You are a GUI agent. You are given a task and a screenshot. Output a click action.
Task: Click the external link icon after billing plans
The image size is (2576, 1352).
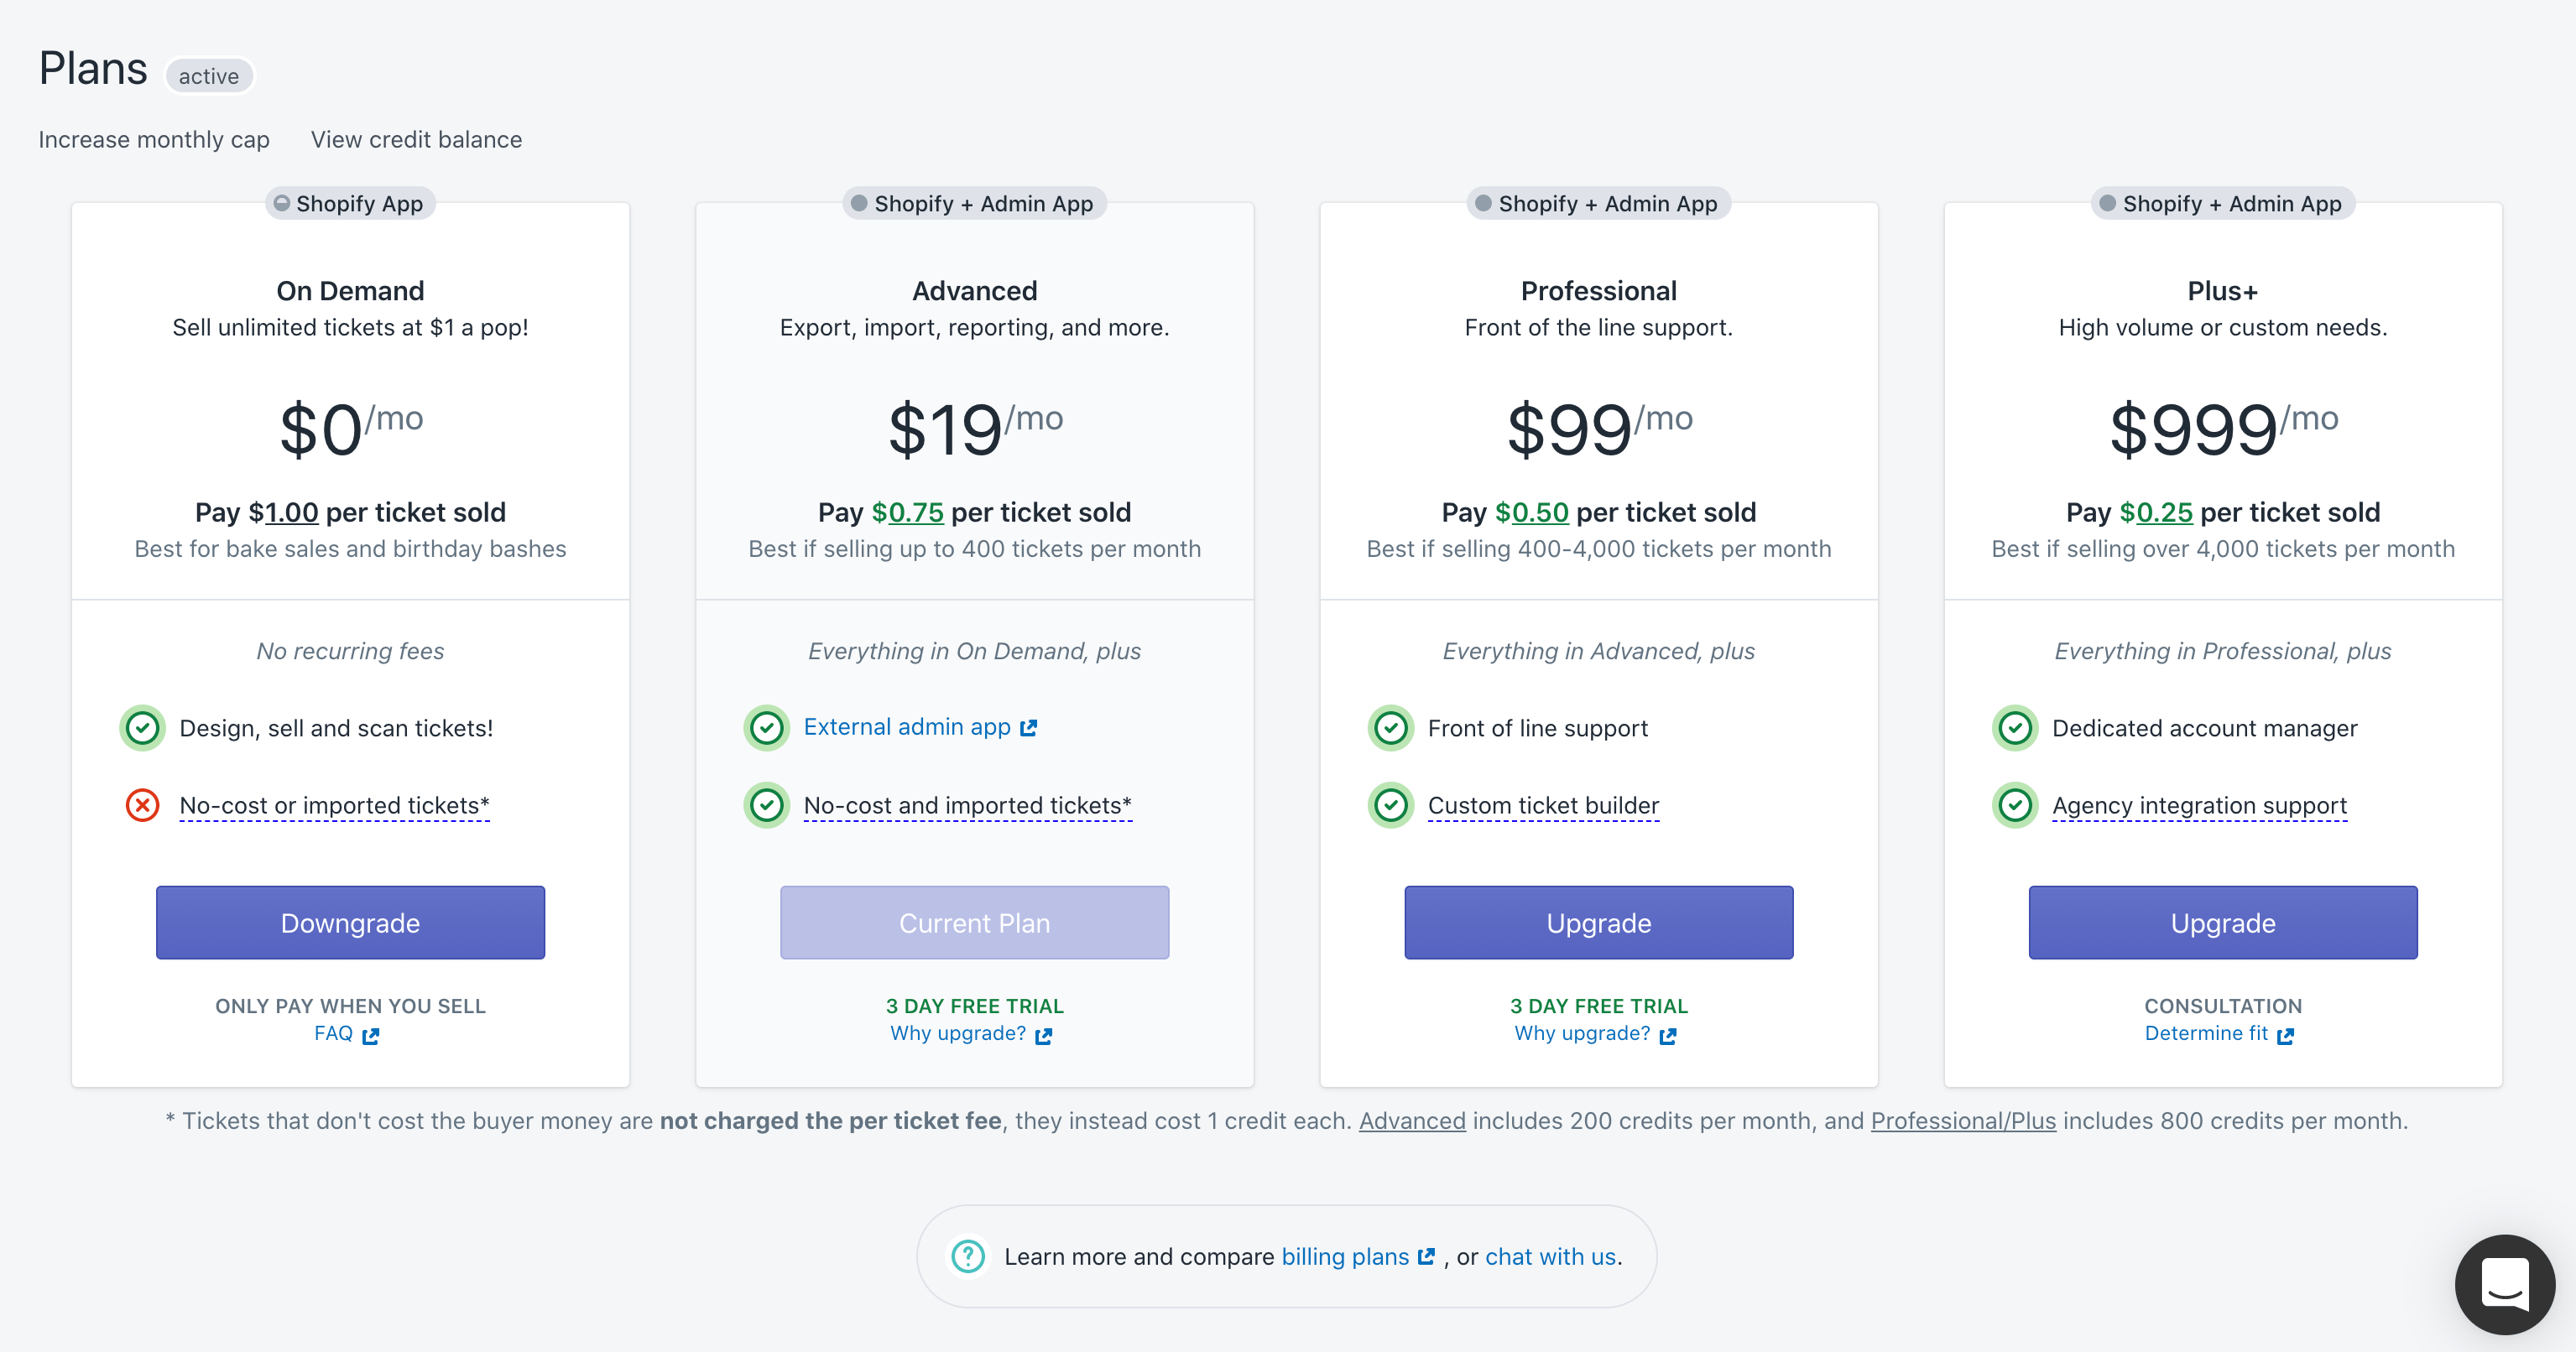point(1427,1257)
